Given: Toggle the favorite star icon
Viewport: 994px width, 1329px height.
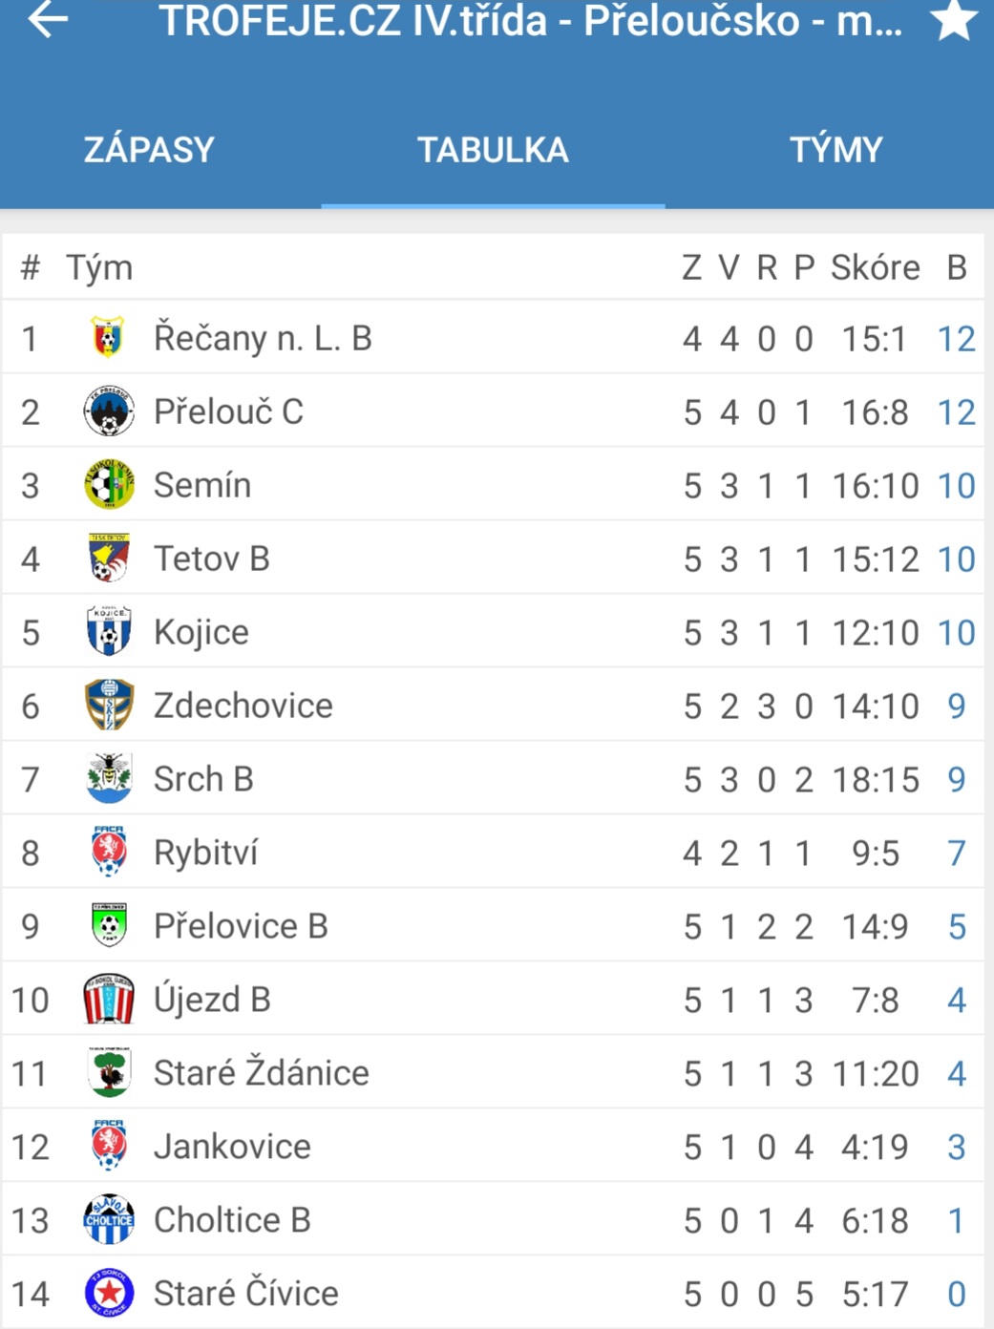Looking at the screenshot, I should 954,20.
